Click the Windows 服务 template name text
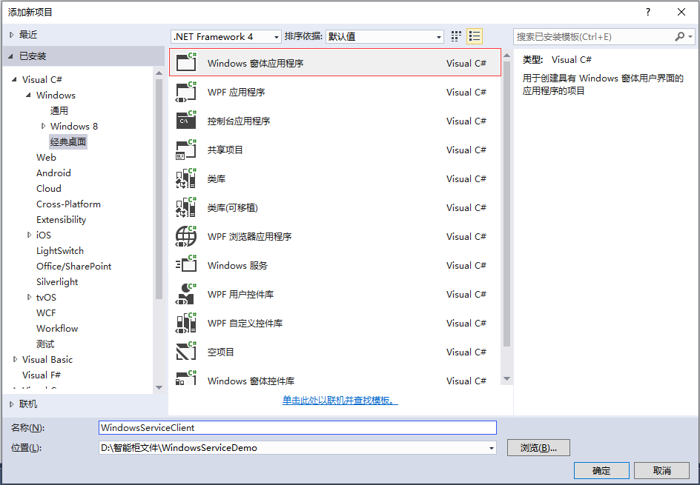This screenshot has width=700, height=485. 237,265
